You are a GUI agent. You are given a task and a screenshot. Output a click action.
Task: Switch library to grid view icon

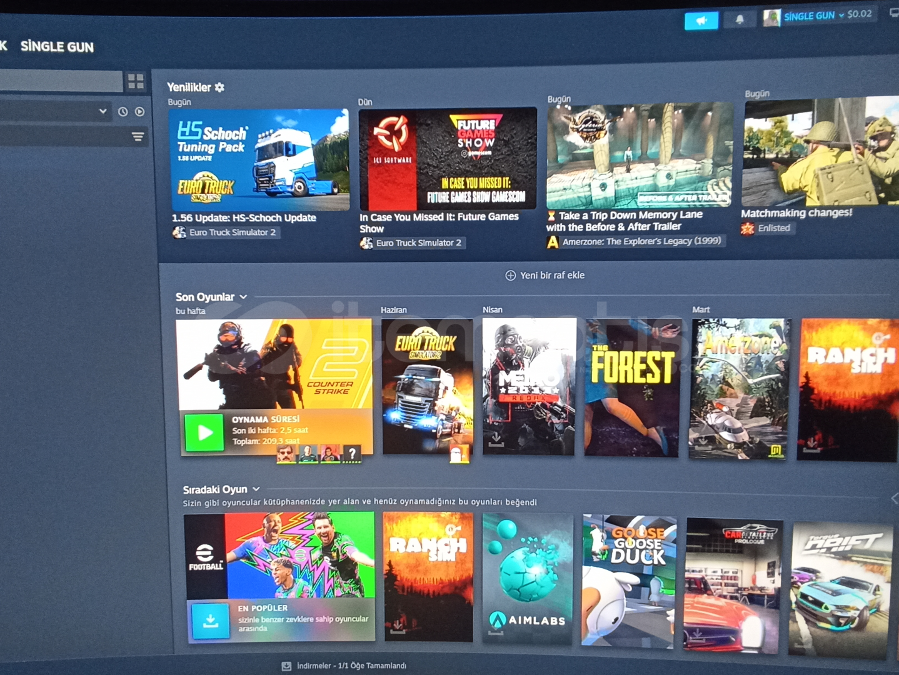[136, 81]
